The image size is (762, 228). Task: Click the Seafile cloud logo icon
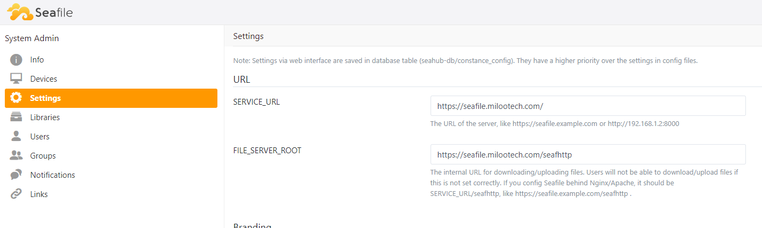coord(21,11)
